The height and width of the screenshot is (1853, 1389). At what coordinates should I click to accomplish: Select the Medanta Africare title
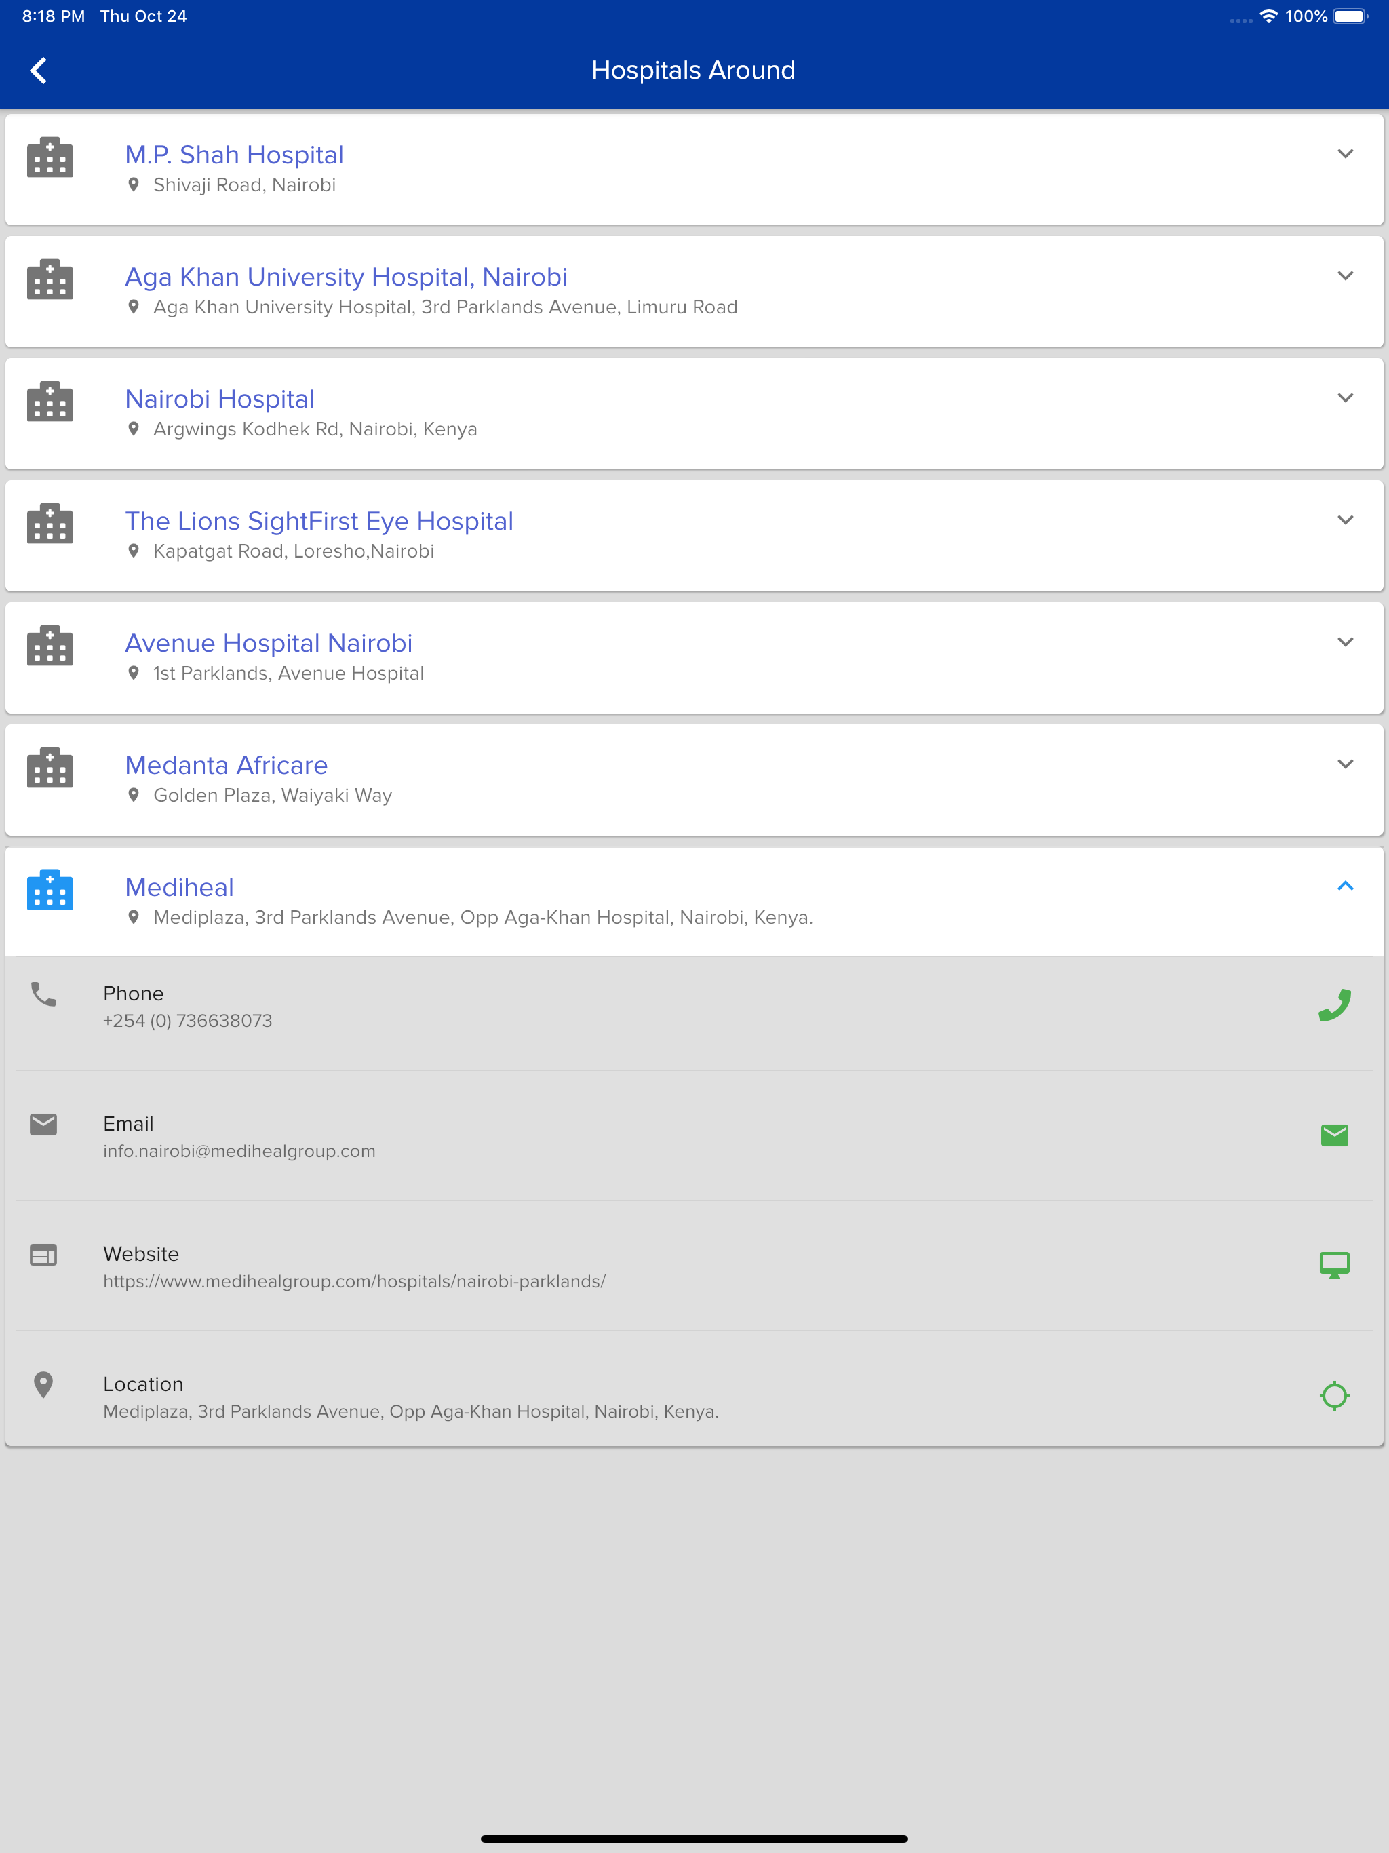[x=227, y=766]
